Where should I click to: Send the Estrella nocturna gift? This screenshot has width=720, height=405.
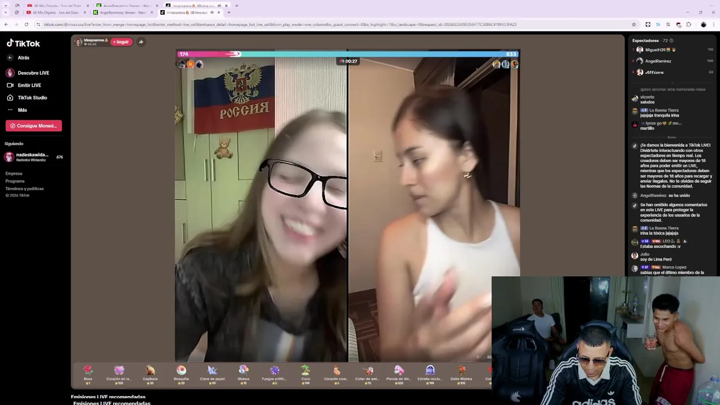coord(430,373)
